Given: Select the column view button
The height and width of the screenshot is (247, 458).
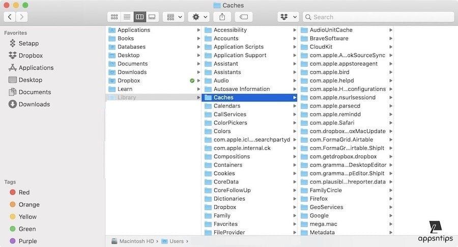Looking at the screenshot, I should click(139, 17).
